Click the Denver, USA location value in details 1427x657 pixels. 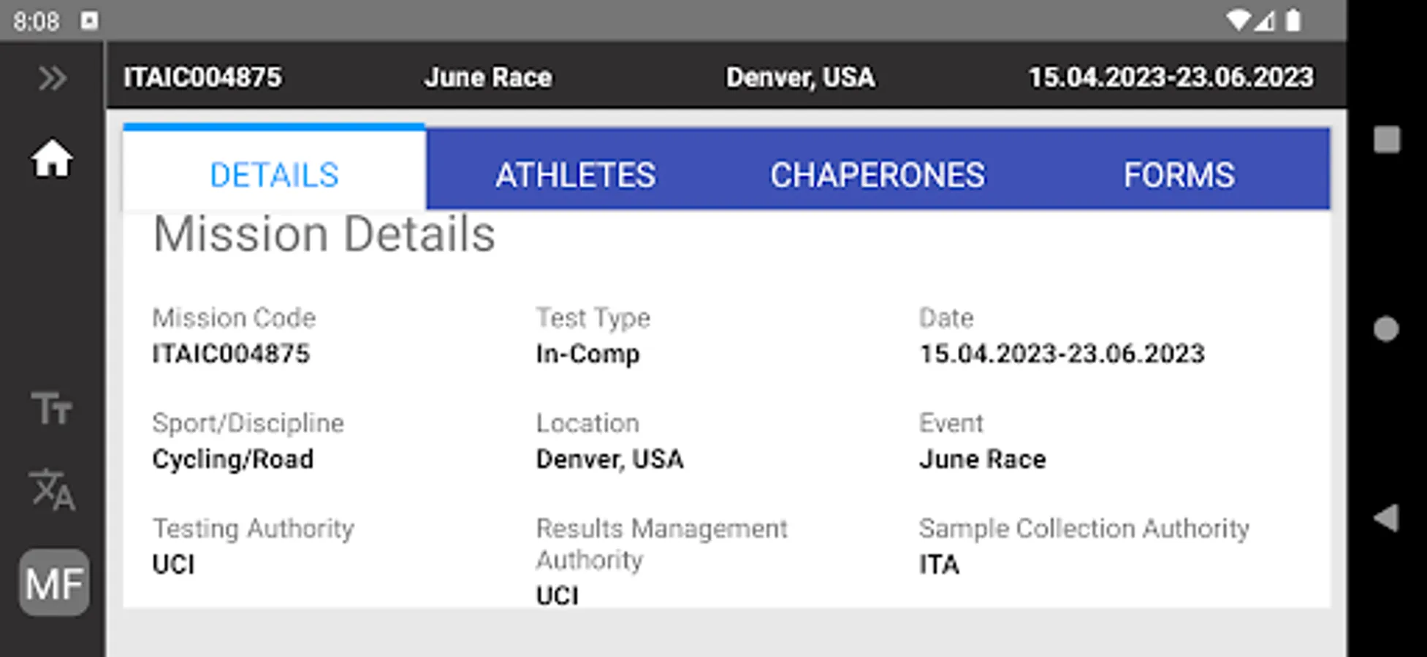pyautogui.click(x=609, y=459)
